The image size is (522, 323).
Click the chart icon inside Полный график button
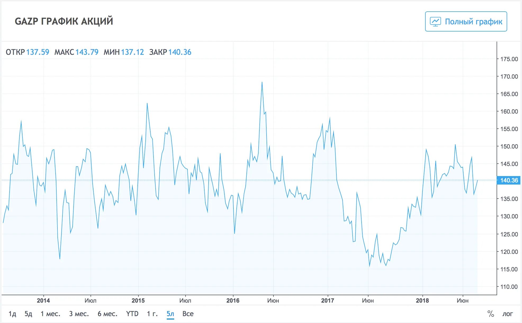435,21
